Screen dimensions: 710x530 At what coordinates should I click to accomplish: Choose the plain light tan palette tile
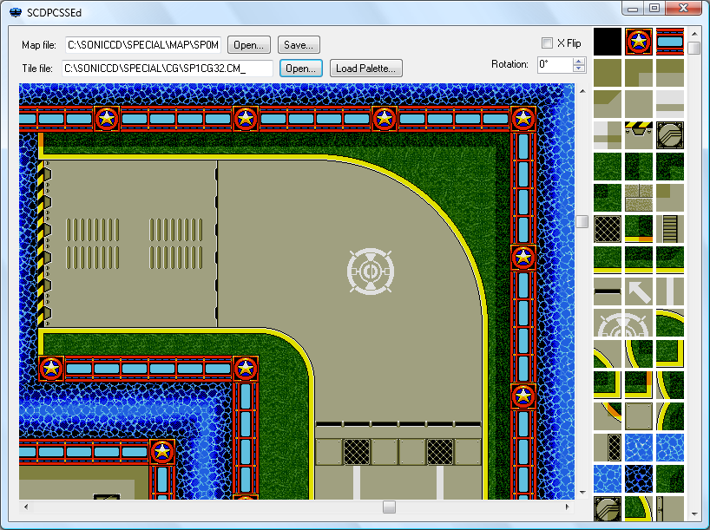point(639,104)
